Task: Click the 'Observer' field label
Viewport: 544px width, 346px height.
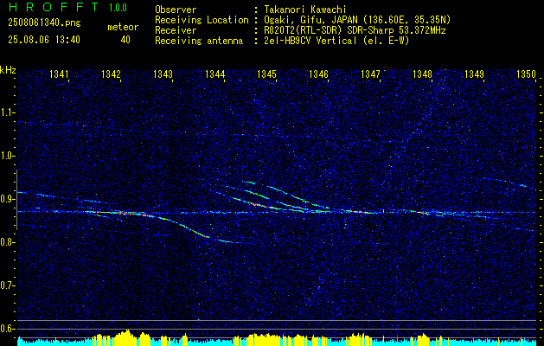Action: [x=176, y=10]
